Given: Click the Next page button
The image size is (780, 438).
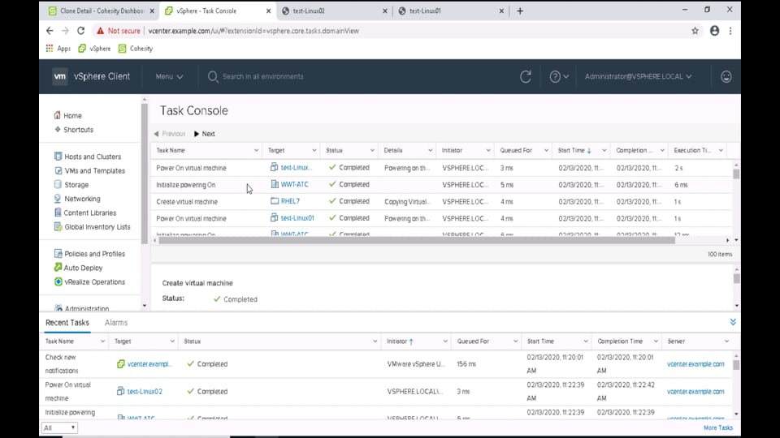Looking at the screenshot, I should [205, 134].
